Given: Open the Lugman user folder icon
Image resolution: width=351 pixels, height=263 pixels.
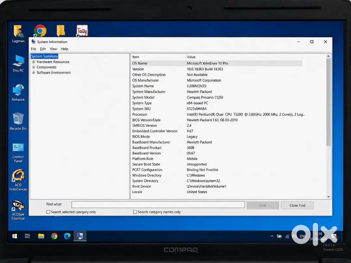Looking at the screenshot, I should (18, 34).
